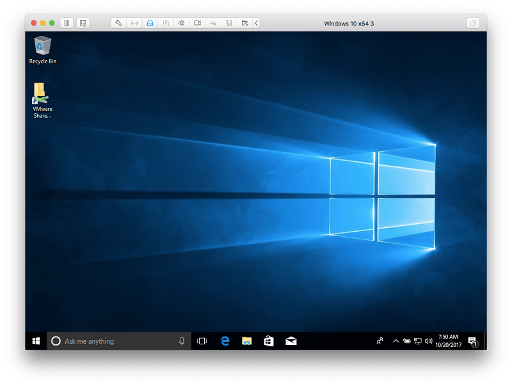Click the battery power tray icon
Screen dimensions: 512x386
click(407, 341)
